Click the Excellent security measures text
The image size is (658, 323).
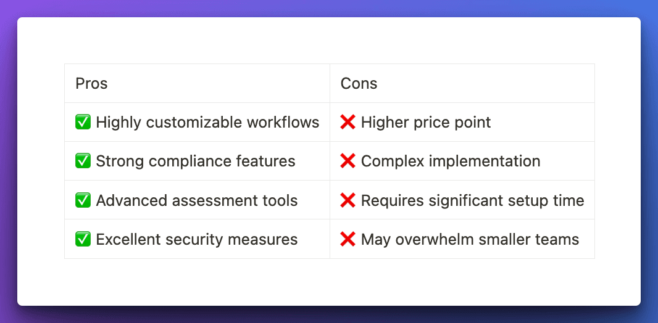(197, 239)
